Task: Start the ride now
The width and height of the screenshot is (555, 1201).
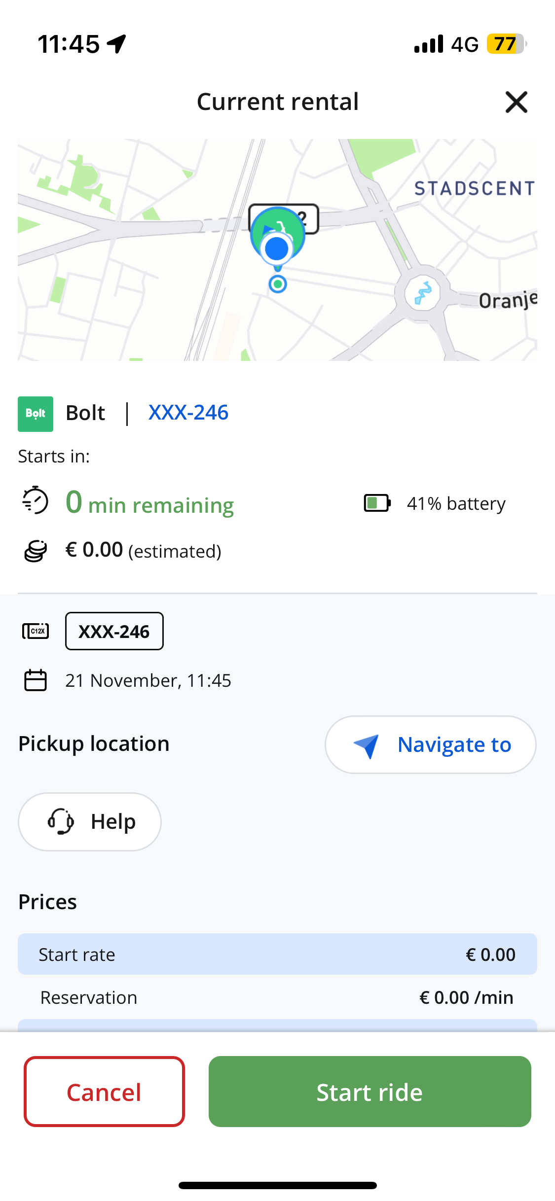Action: (x=370, y=1092)
